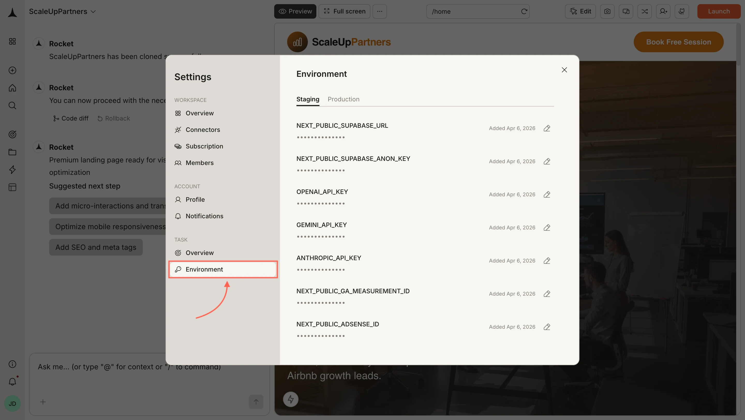
Task: Open the responsive device preview icon
Action: click(626, 11)
